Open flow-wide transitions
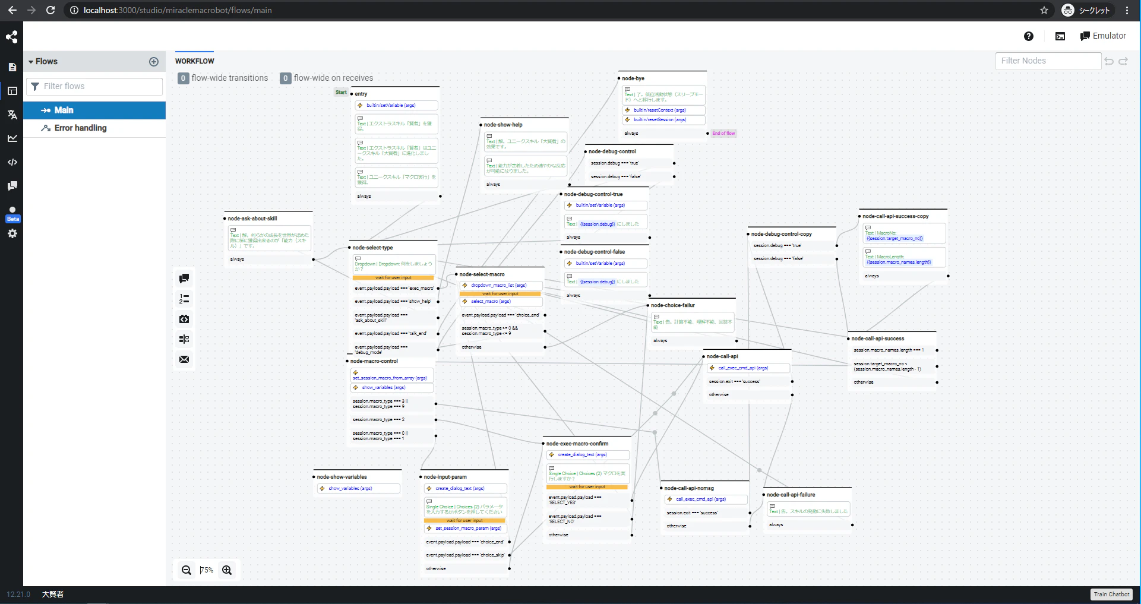Screen dimensions: 1141x604 [x=223, y=78]
